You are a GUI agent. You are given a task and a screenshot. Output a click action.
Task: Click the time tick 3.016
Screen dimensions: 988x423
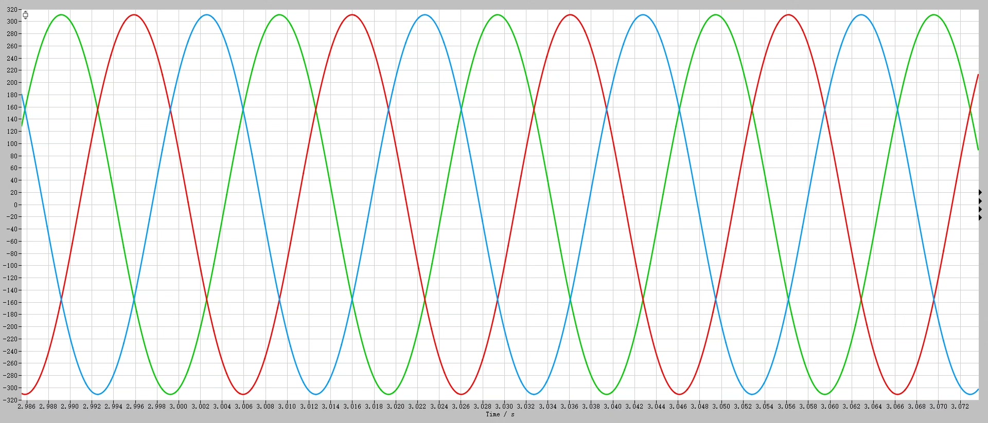click(352, 406)
